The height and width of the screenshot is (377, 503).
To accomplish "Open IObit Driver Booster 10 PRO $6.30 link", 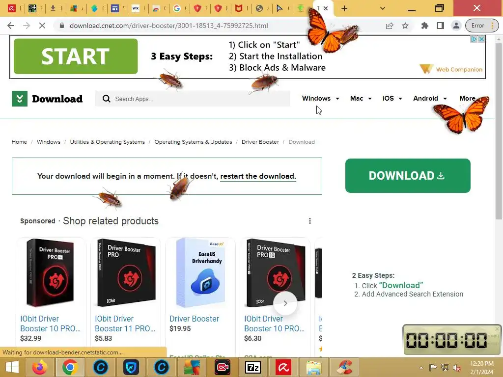I will (x=274, y=323).
